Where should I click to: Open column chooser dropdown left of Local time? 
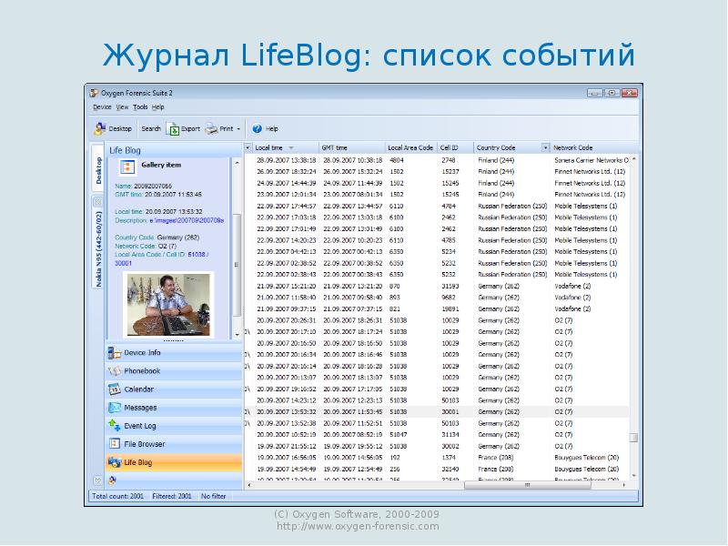coord(248,147)
